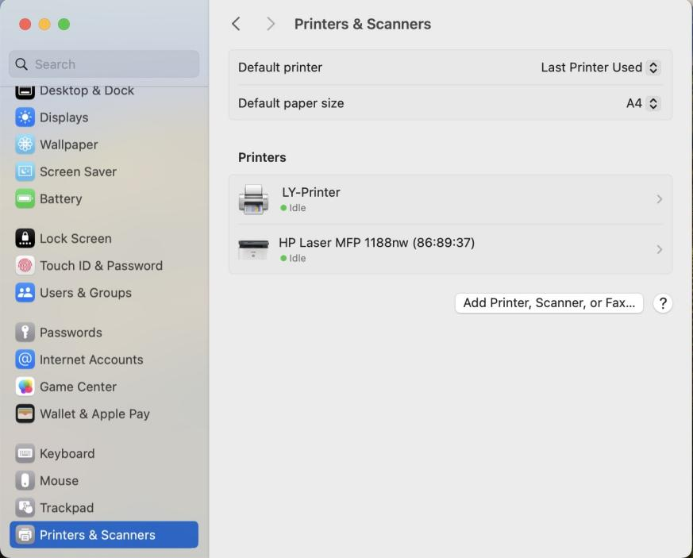Click the Game Center icon

point(25,387)
